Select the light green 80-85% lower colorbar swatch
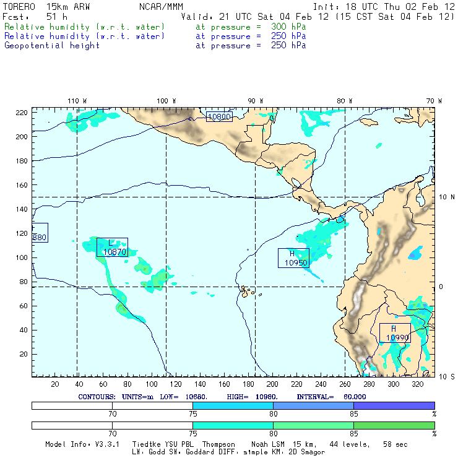 (313, 426)
